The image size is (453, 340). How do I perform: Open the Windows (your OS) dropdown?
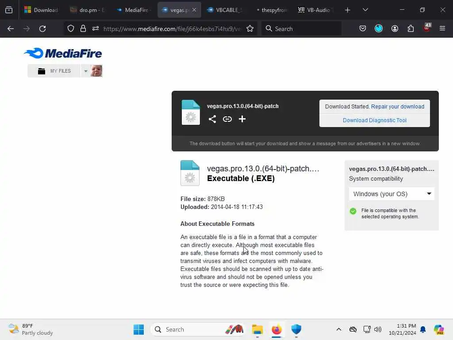392,194
